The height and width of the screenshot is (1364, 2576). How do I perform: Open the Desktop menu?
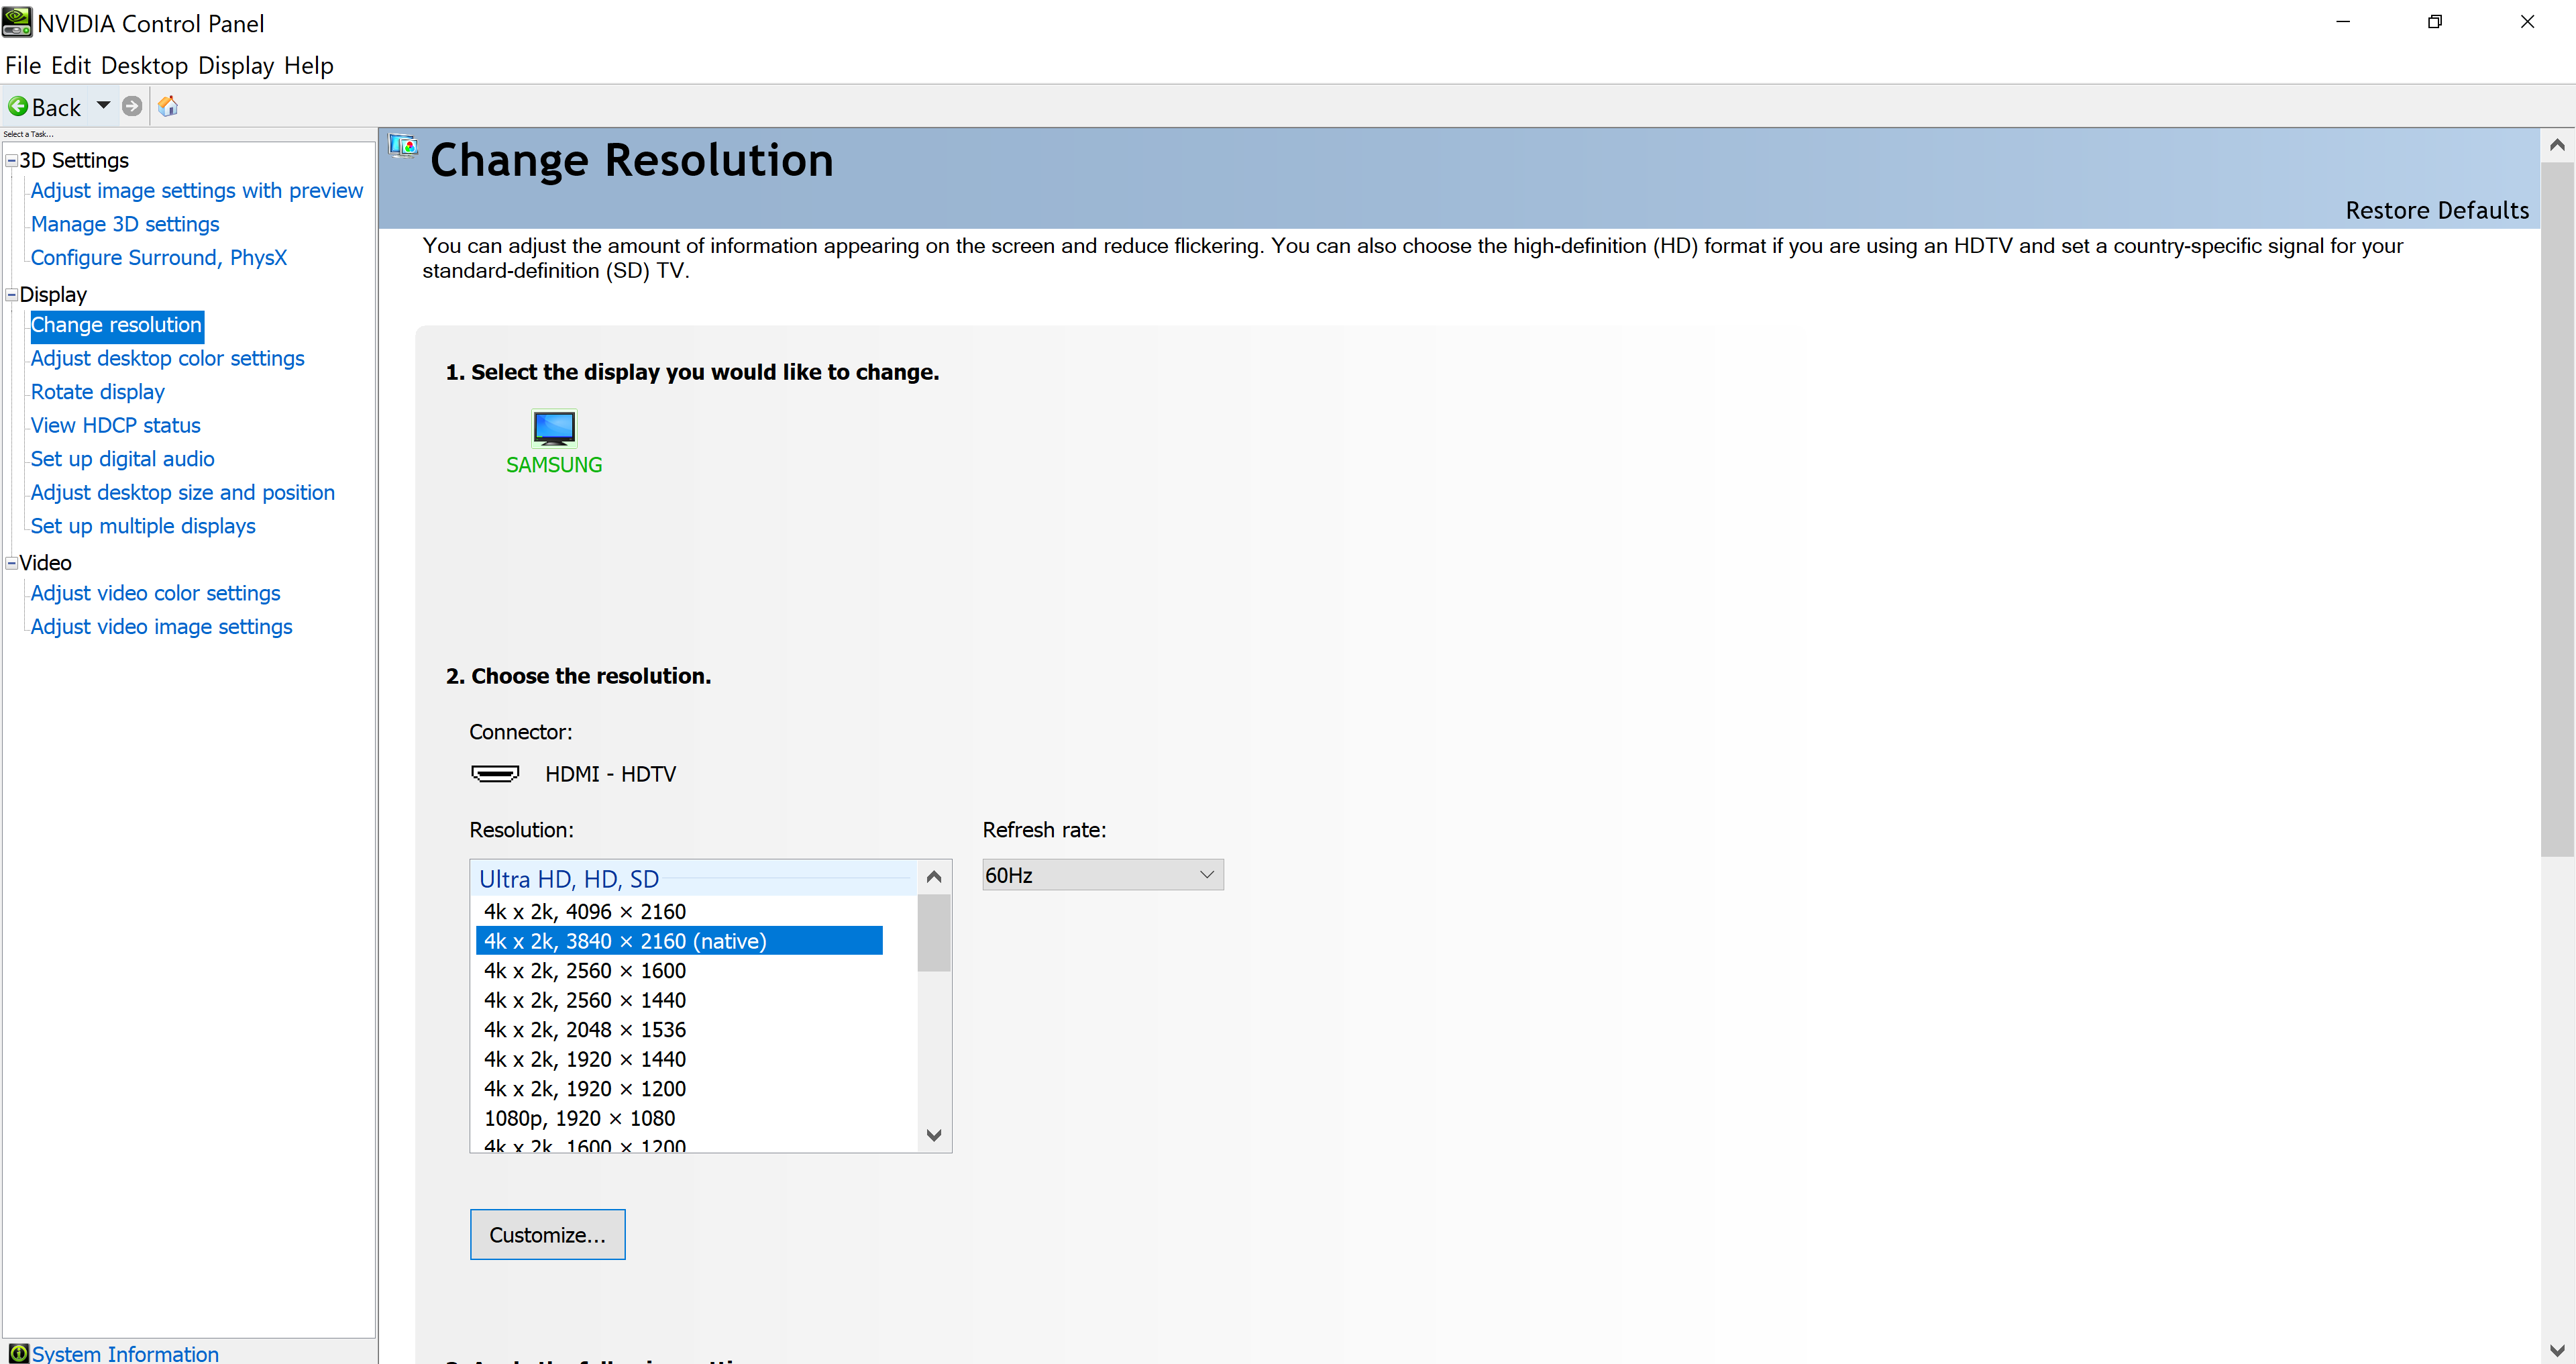[x=144, y=65]
